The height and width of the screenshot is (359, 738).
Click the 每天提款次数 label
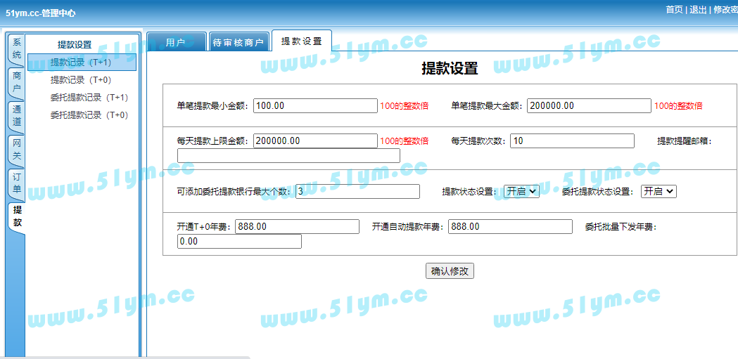(x=480, y=141)
